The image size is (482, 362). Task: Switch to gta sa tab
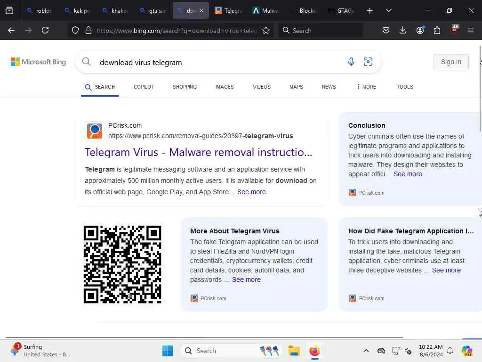153,11
